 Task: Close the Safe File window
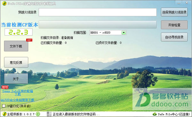click(187, 3)
